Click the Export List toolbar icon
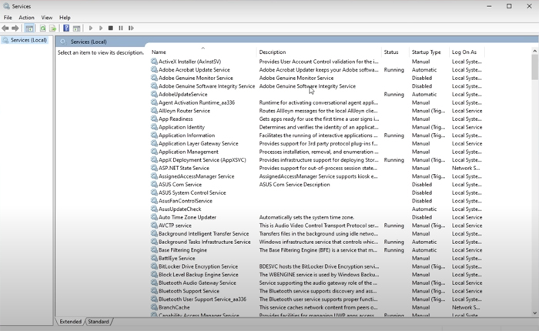 click(x=53, y=28)
